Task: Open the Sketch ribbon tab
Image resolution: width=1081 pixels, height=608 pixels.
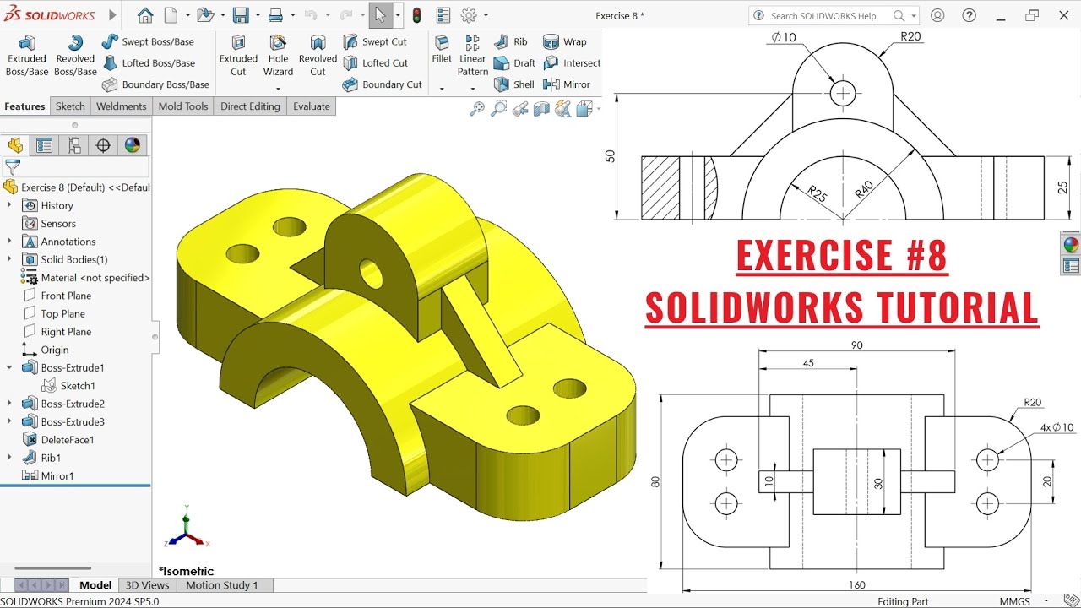Action: pos(70,106)
